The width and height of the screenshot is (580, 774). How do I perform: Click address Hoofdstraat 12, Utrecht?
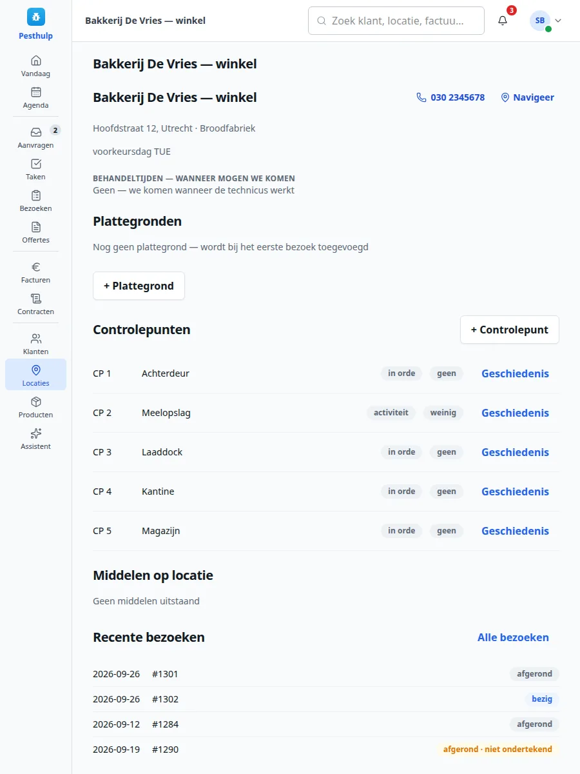click(x=142, y=128)
